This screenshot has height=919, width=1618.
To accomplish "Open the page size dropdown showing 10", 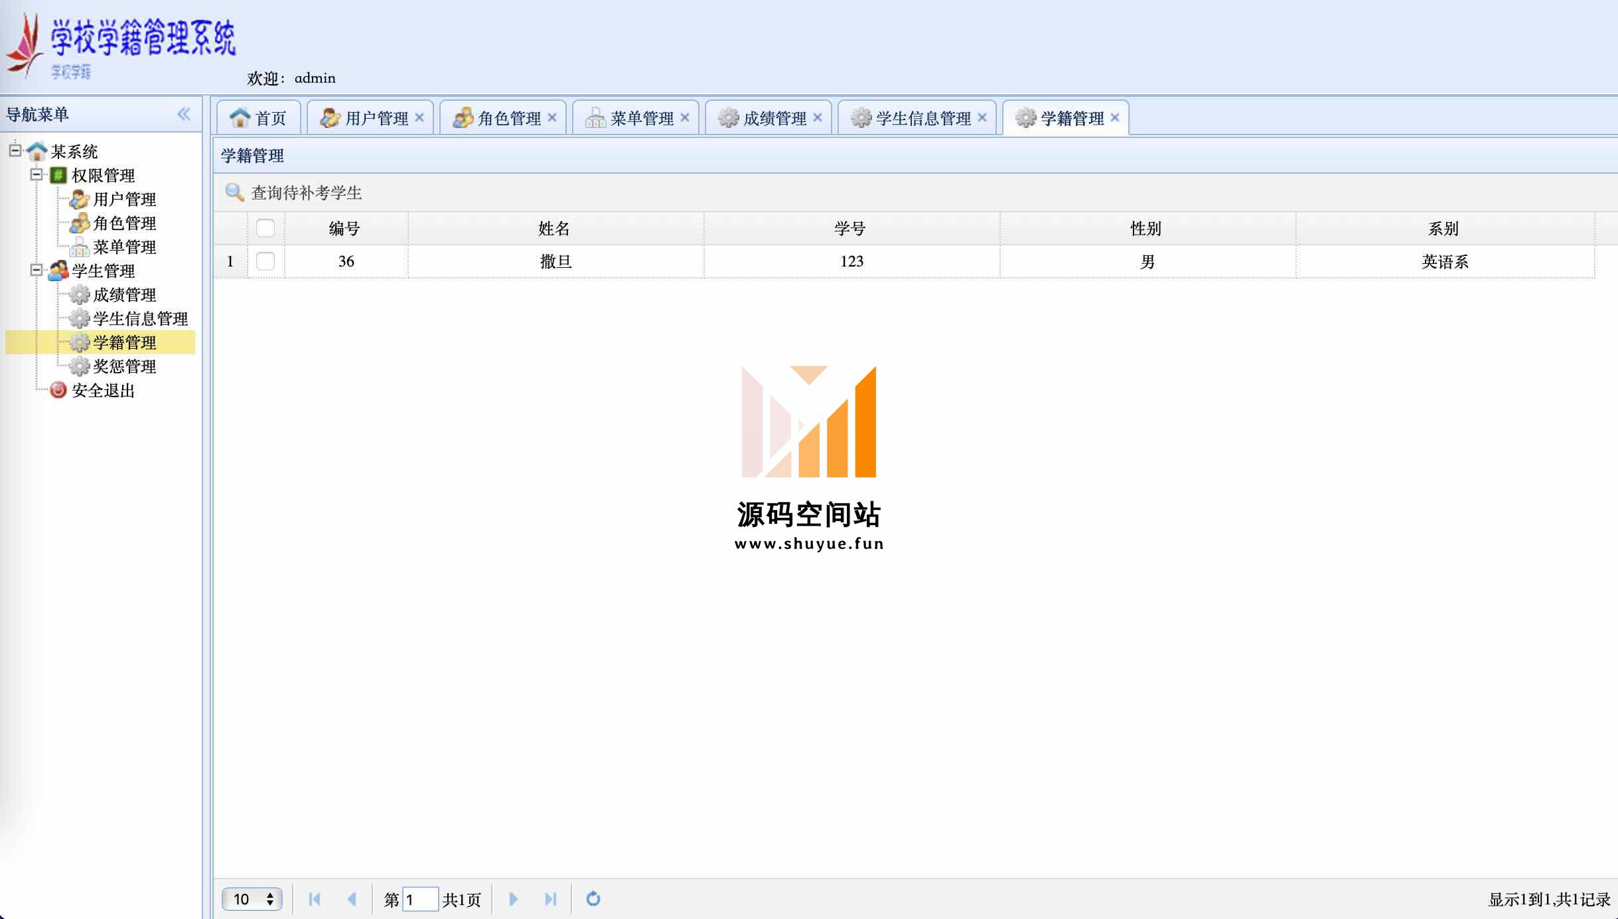I will pos(252,898).
